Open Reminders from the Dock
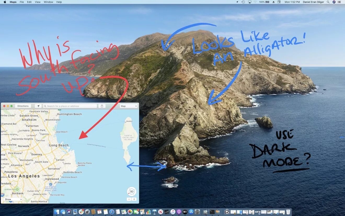The image size is (345, 216). [118, 212]
